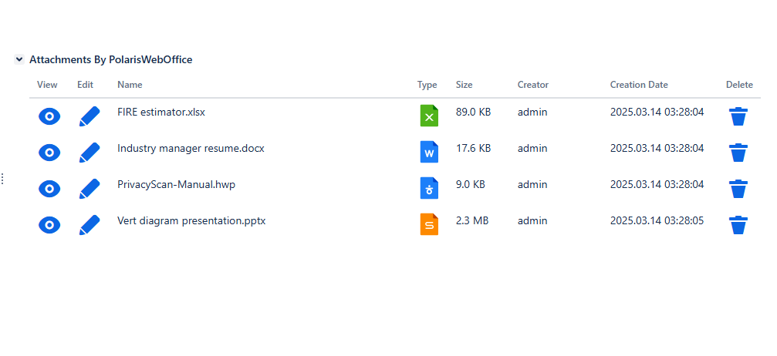The width and height of the screenshot is (777, 356).
Task: Collapse the Attachments By PolarisWebOffice section
Action: pyautogui.click(x=19, y=59)
